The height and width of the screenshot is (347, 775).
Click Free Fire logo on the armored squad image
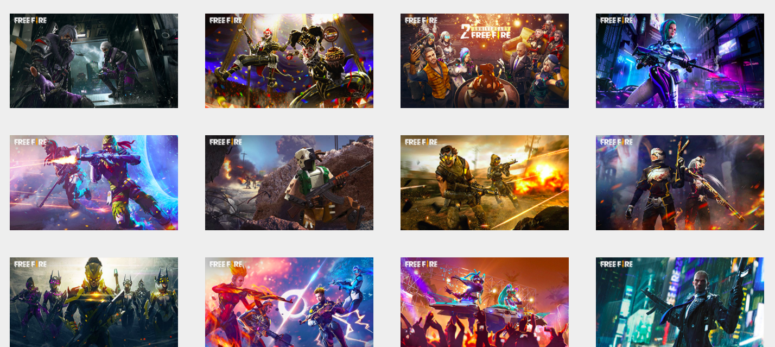pyautogui.click(x=30, y=264)
